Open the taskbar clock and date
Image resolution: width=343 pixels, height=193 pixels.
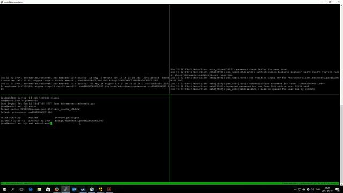(327, 189)
